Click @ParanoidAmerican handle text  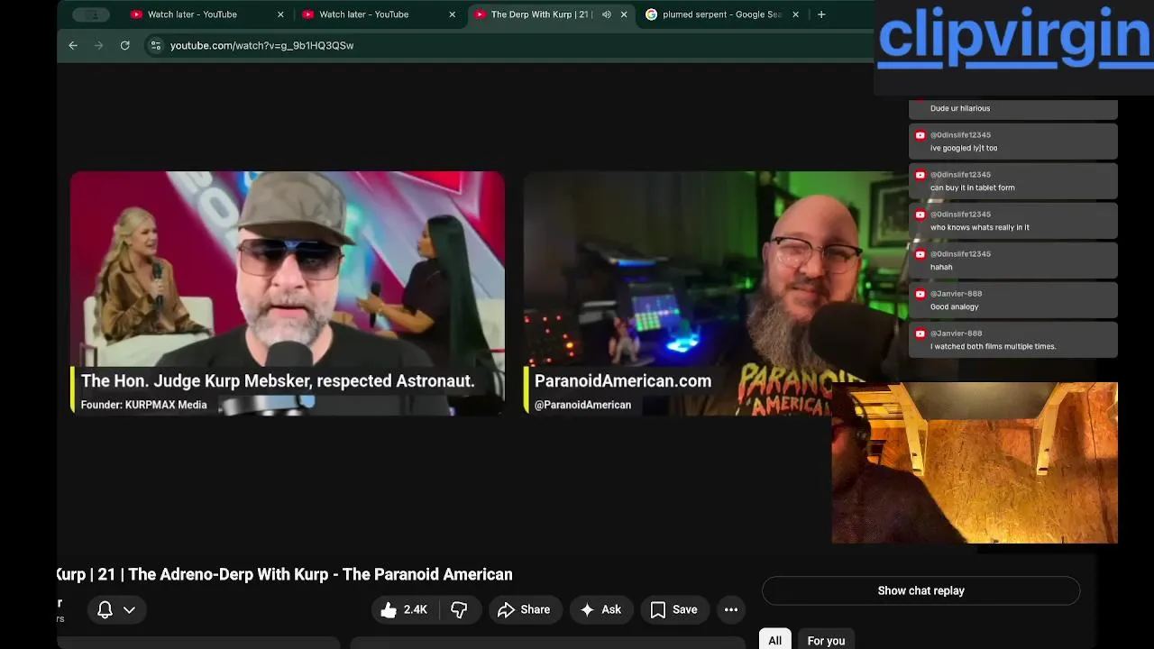[582, 405]
